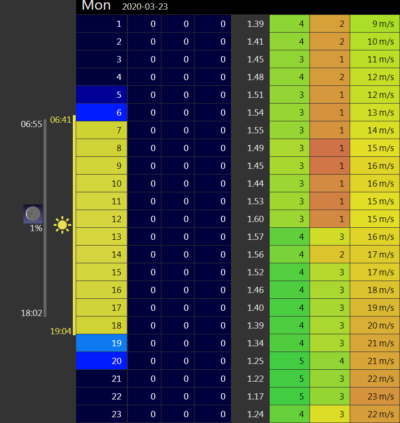The height and width of the screenshot is (423, 400).
Task: Click the value 1.55
Action: [255, 130]
